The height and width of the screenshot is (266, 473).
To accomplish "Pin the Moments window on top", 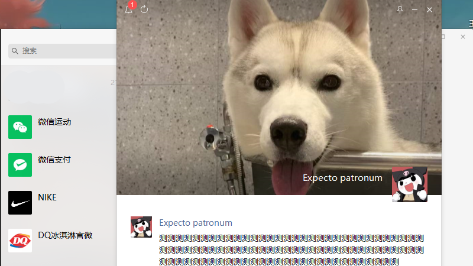I will coord(400,10).
